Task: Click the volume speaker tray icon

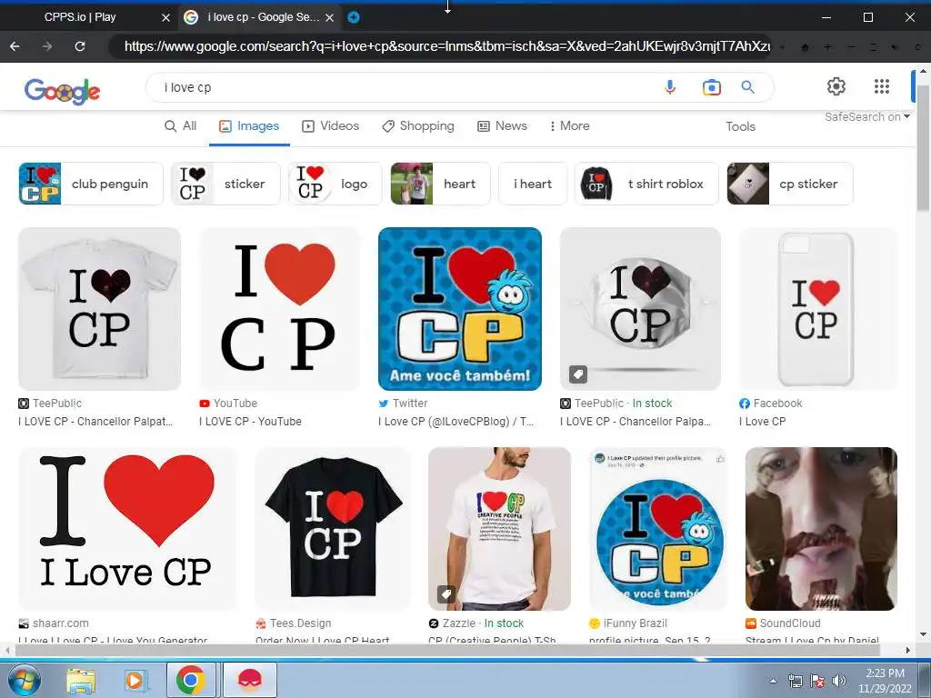Action: pos(838,681)
